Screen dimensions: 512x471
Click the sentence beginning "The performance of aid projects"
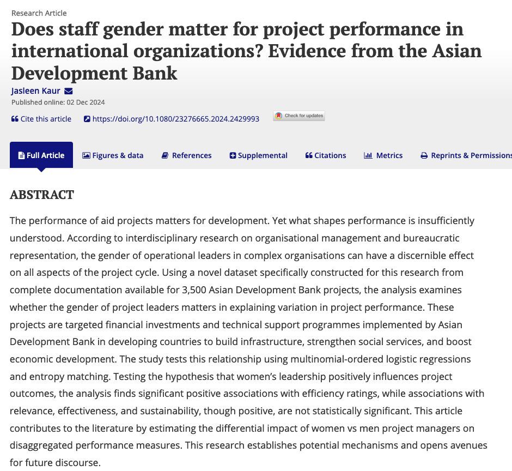139,221
